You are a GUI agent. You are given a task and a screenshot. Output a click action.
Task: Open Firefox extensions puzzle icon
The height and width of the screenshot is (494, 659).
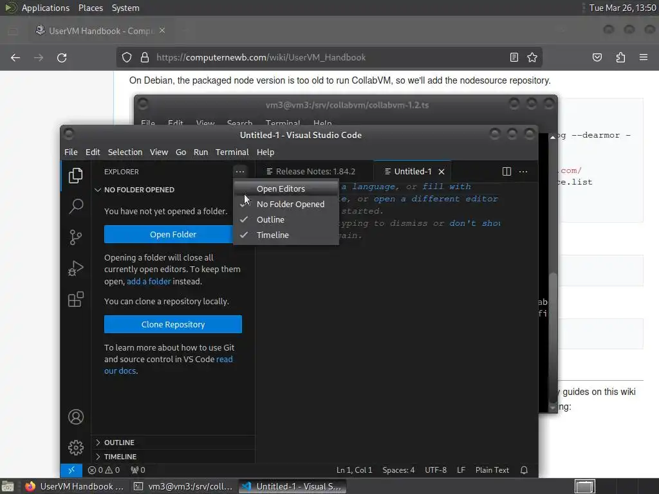pyautogui.click(x=620, y=57)
